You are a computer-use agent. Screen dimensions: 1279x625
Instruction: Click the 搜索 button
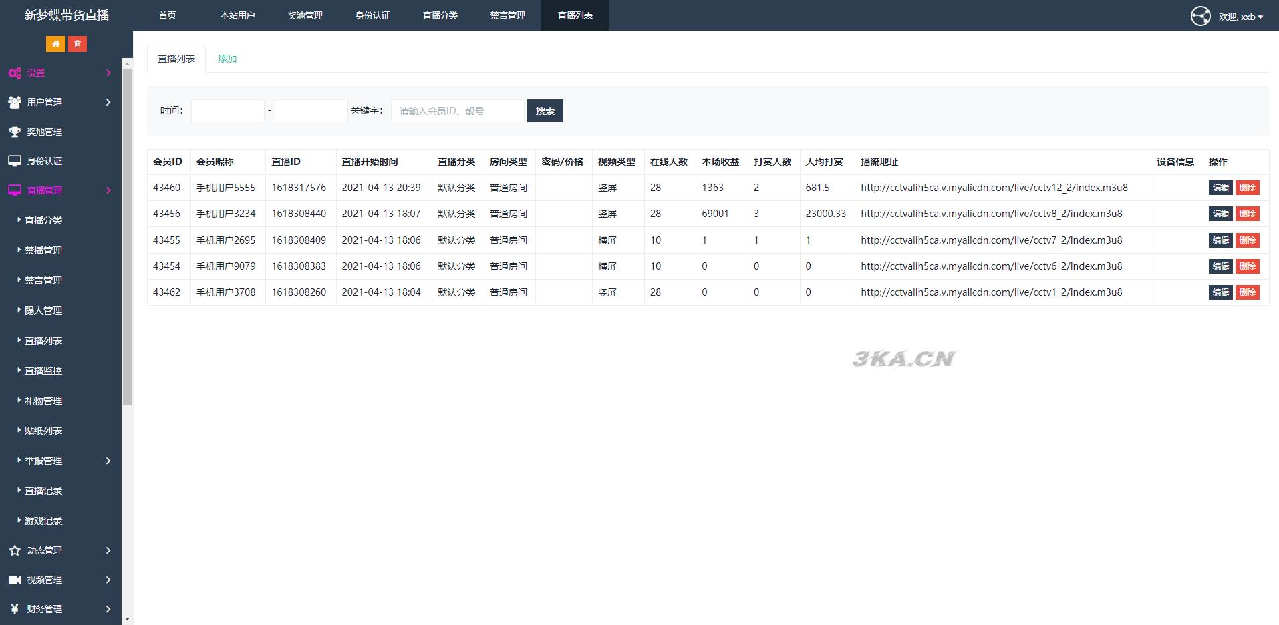tap(545, 111)
